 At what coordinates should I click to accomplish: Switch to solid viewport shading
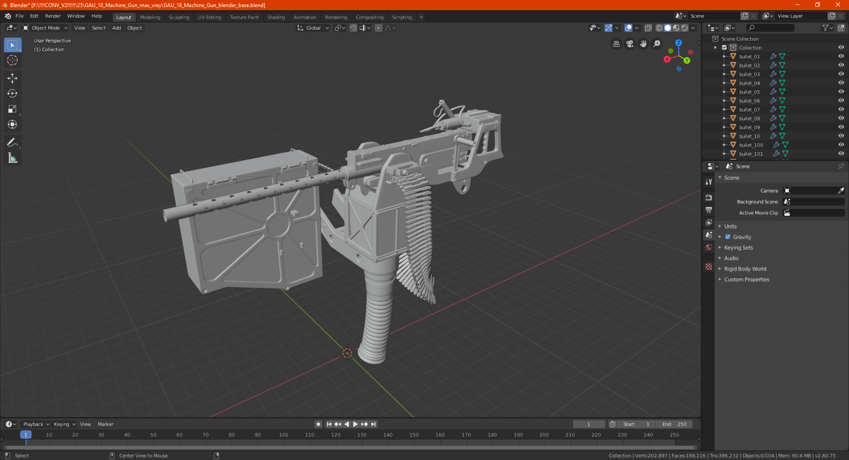pos(668,28)
